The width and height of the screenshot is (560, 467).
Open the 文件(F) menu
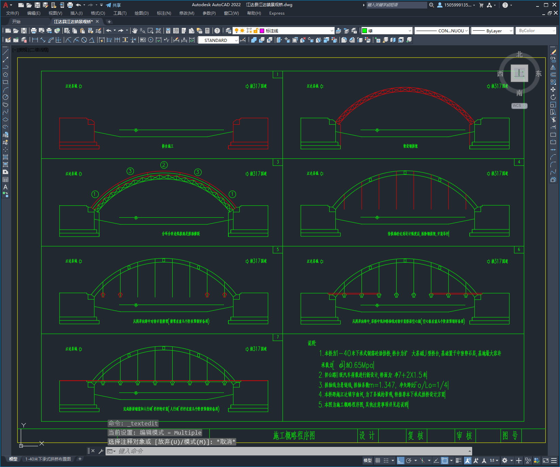tap(13, 13)
